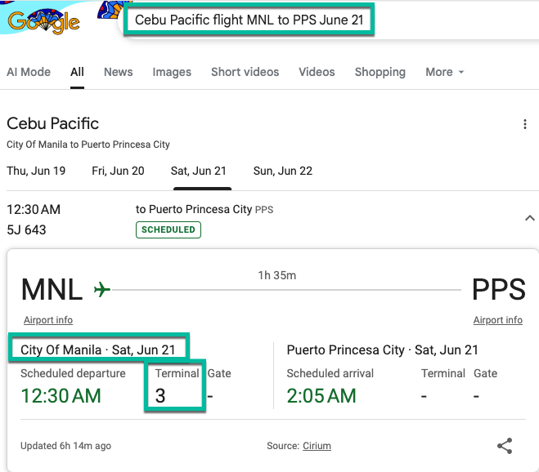Click 'Updated 6h 14m ago' text
The width and height of the screenshot is (539, 472).
pos(65,446)
